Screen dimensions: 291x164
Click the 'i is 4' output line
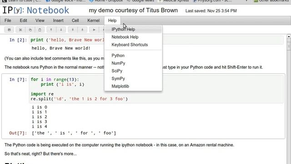pyautogui.click(x=40, y=127)
